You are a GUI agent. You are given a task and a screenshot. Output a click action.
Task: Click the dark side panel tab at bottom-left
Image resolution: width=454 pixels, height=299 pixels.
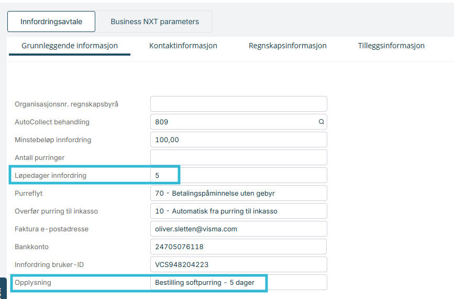pos(3,289)
